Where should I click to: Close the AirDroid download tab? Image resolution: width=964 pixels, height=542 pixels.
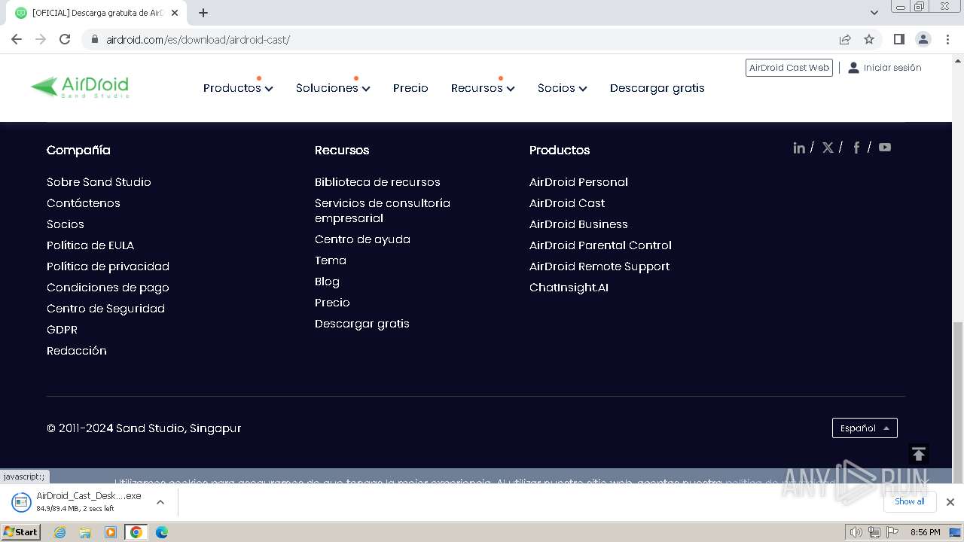175,13
